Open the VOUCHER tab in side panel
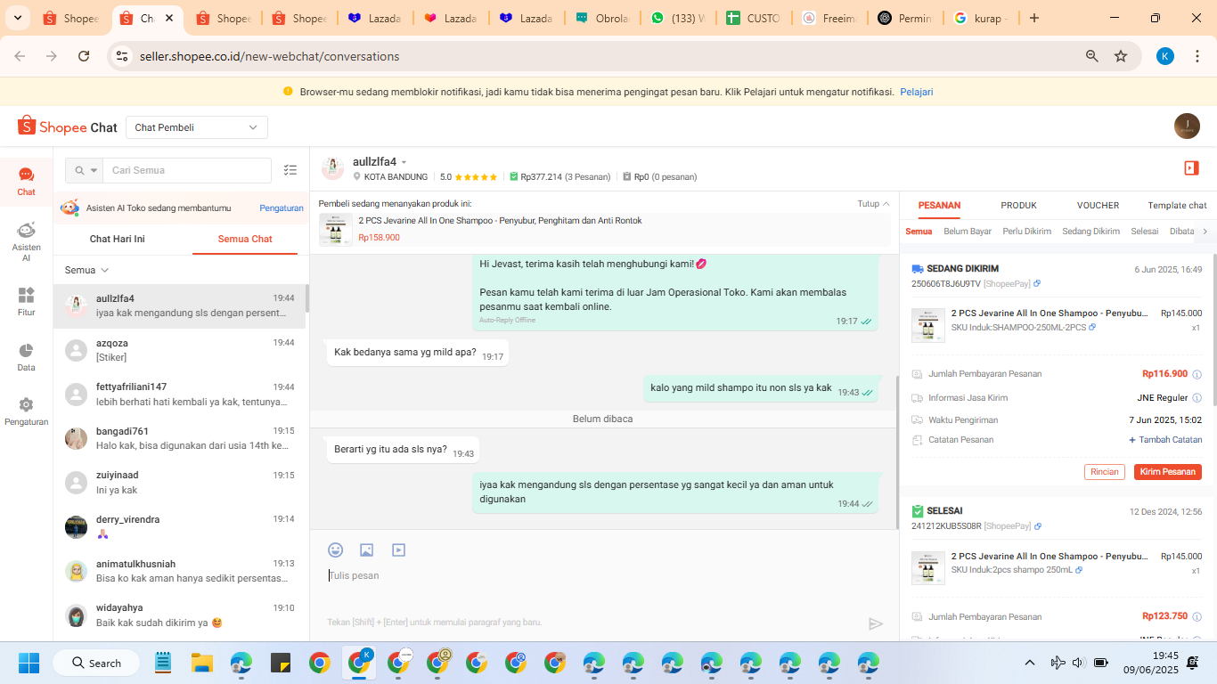The height and width of the screenshot is (684, 1217). click(x=1098, y=206)
